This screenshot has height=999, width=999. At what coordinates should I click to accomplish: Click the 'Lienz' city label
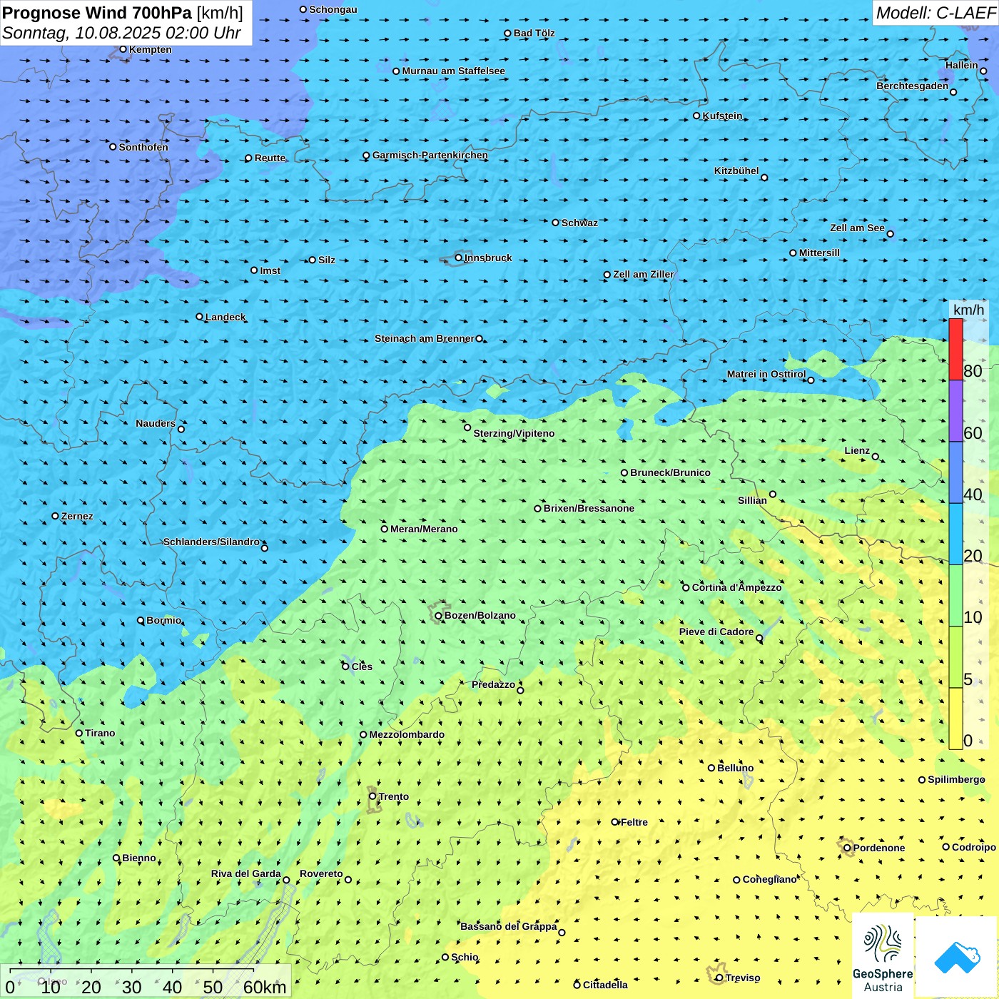[x=857, y=450]
